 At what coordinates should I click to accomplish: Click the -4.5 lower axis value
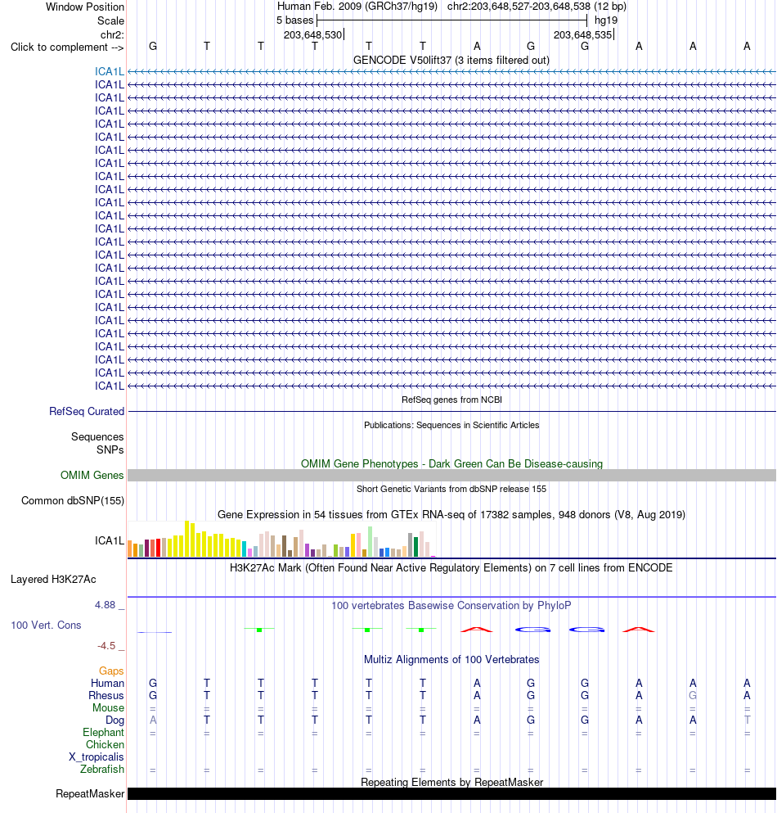(x=106, y=645)
